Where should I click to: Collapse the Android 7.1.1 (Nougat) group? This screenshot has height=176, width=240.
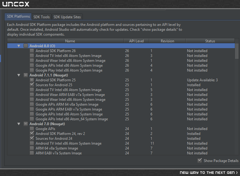(x=19, y=75)
